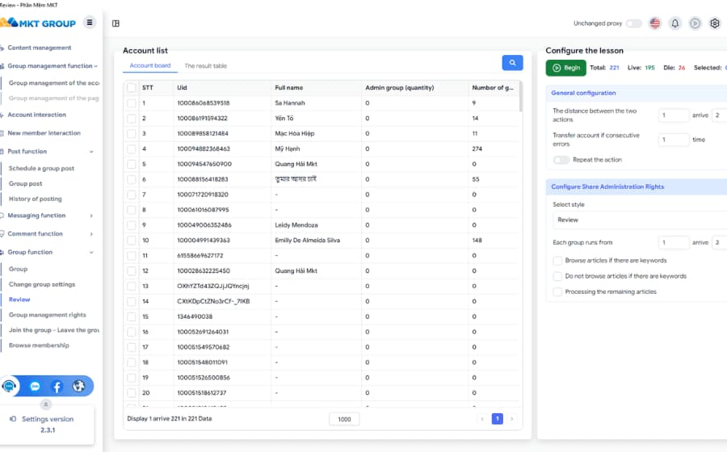Click the MKT GROUP logo
Image resolution: width=727 pixels, height=452 pixels.
tap(38, 23)
